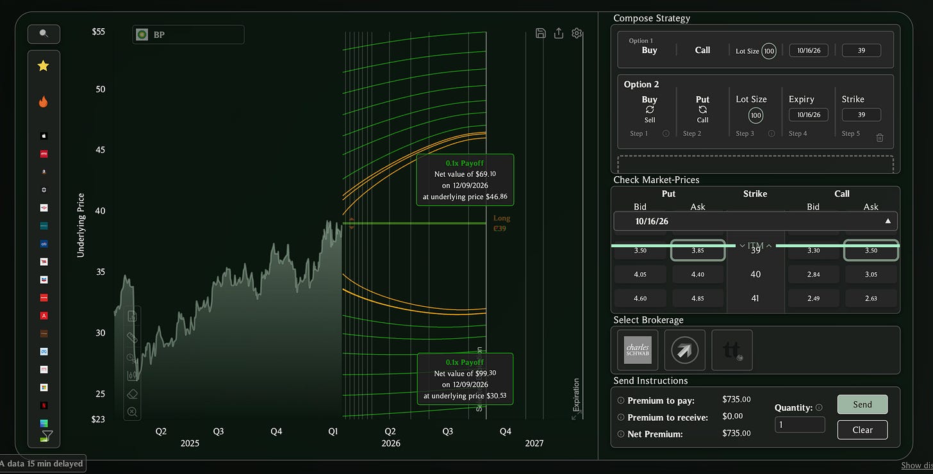Open Option 2 Expiry 10/16/26 selector
This screenshot has height=474, width=933.
click(x=808, y=115)
